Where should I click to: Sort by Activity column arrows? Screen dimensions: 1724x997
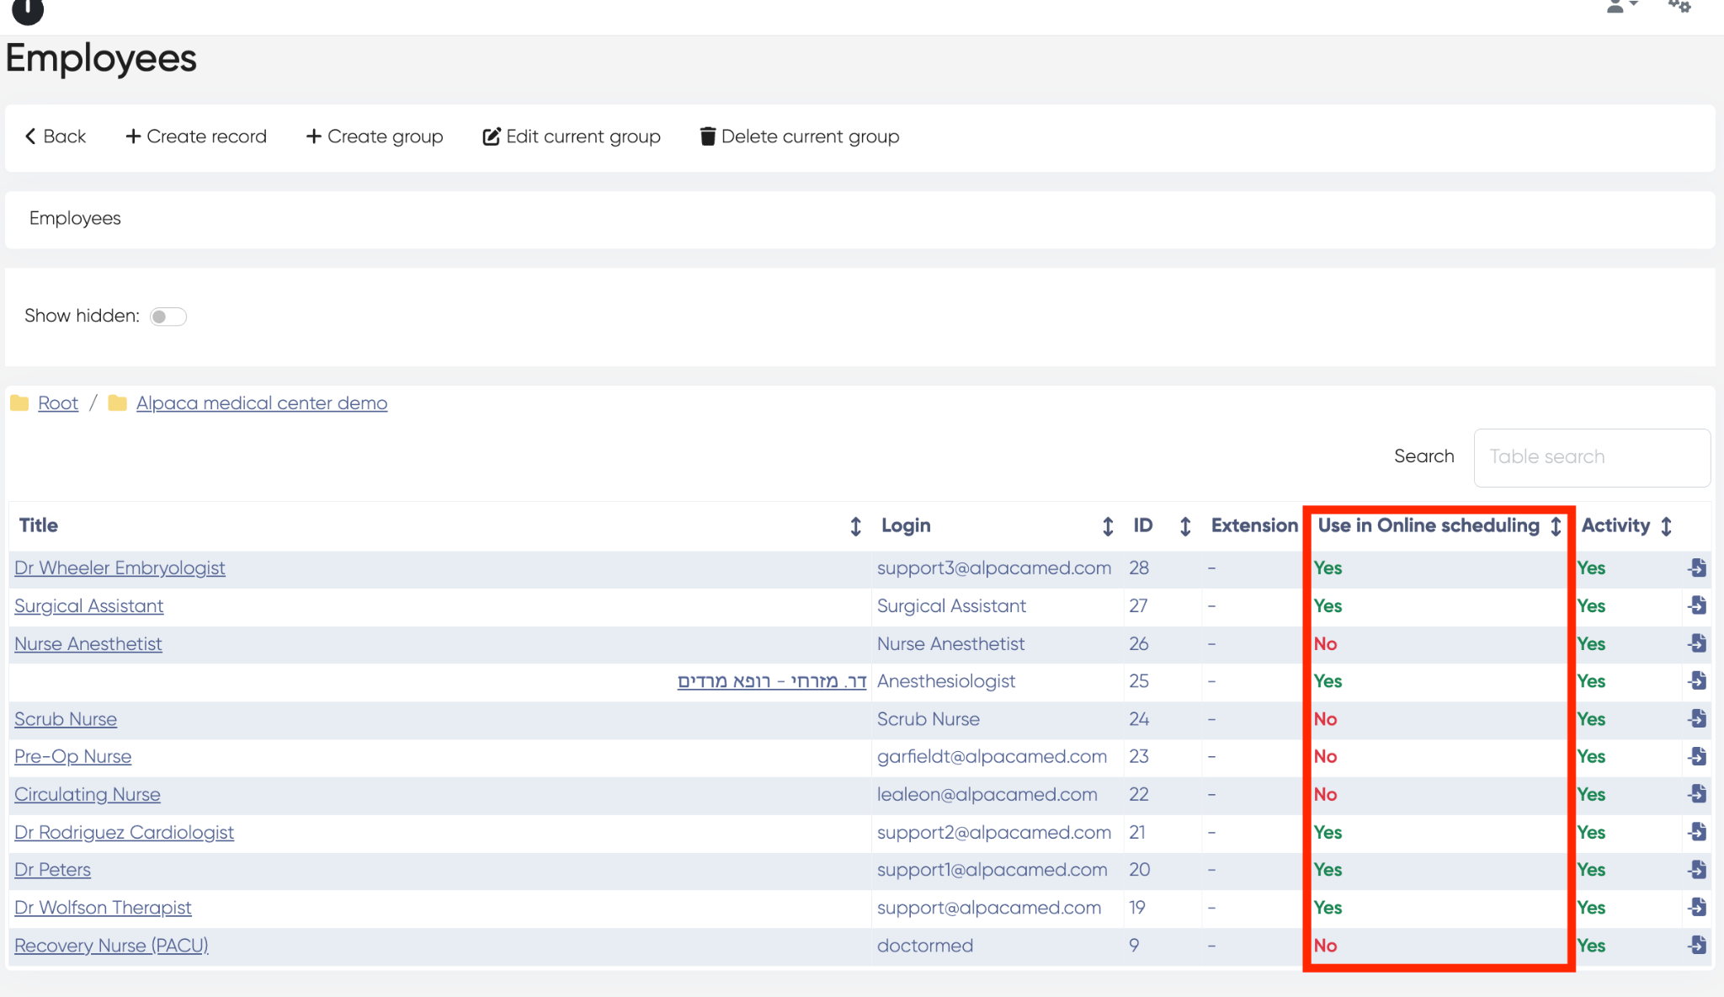1666,526
